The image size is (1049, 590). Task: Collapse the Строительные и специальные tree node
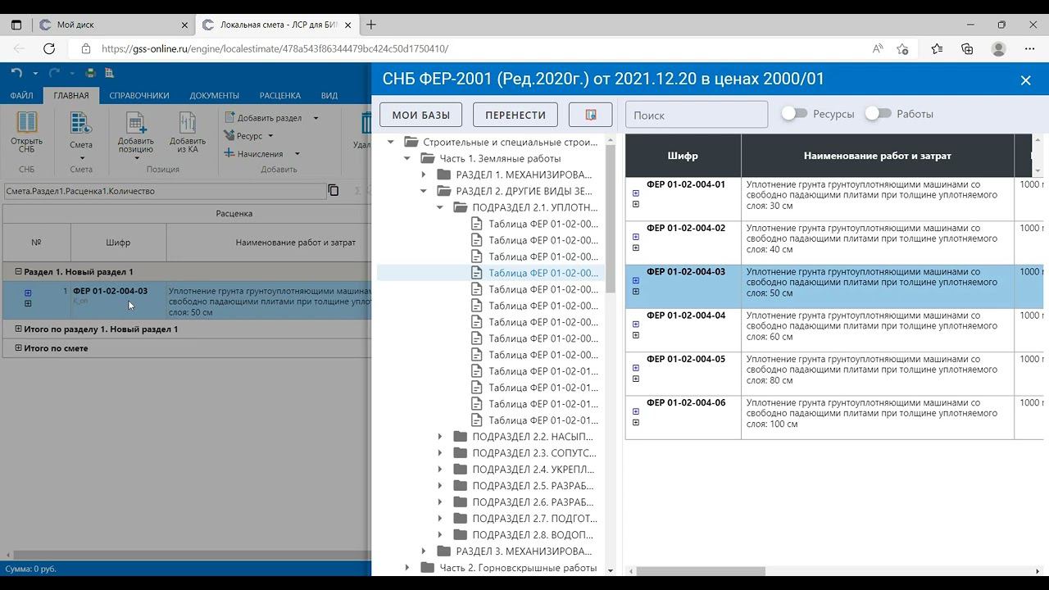[x=391, y=142]
